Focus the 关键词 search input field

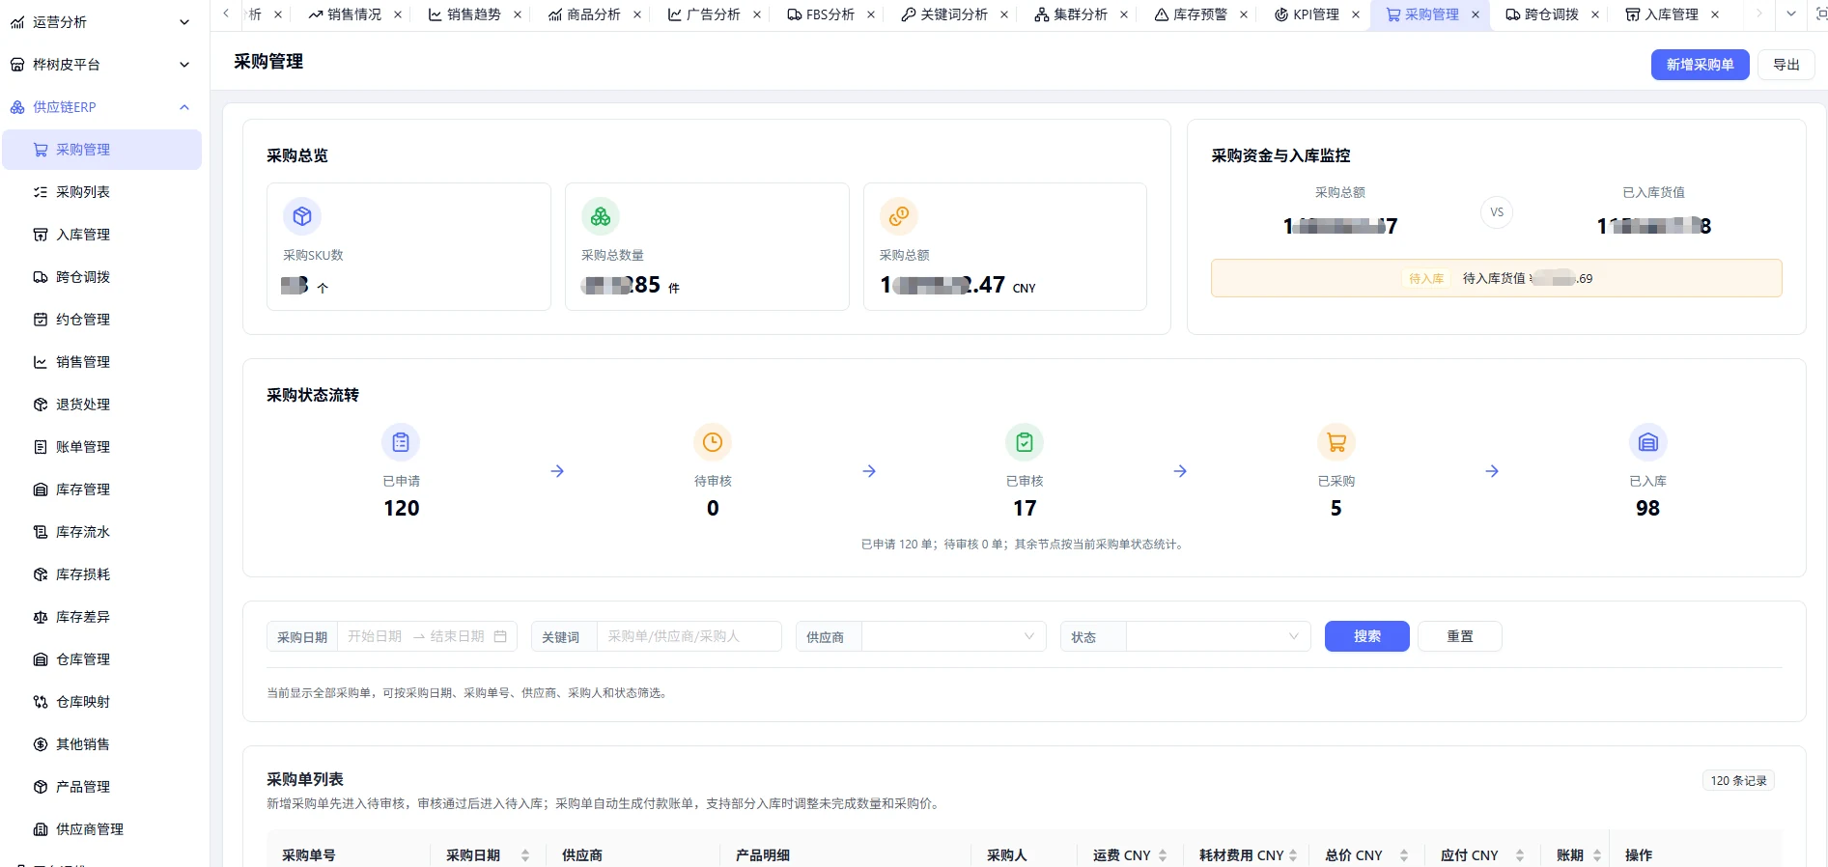[x=689, y=636]
